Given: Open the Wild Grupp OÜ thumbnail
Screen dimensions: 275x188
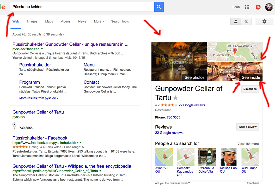Looking at the screenshot, I should (250, 157).
